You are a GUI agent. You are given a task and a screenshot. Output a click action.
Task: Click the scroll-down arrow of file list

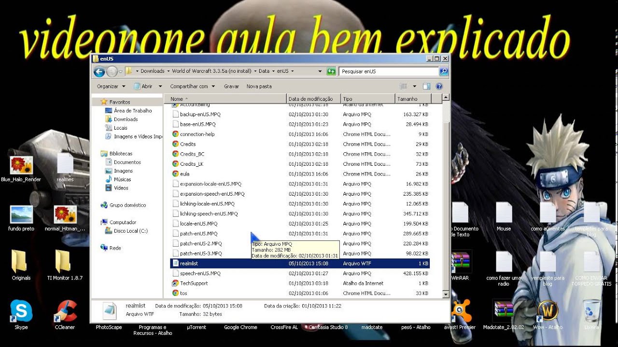(x=446, y=294)
